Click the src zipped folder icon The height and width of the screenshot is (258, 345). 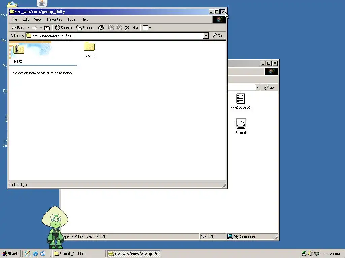(19, 49)
